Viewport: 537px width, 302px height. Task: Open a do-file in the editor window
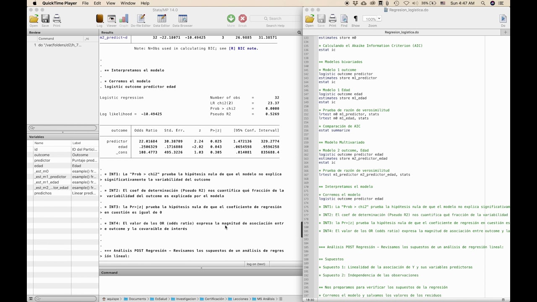(x=310, y=18)
